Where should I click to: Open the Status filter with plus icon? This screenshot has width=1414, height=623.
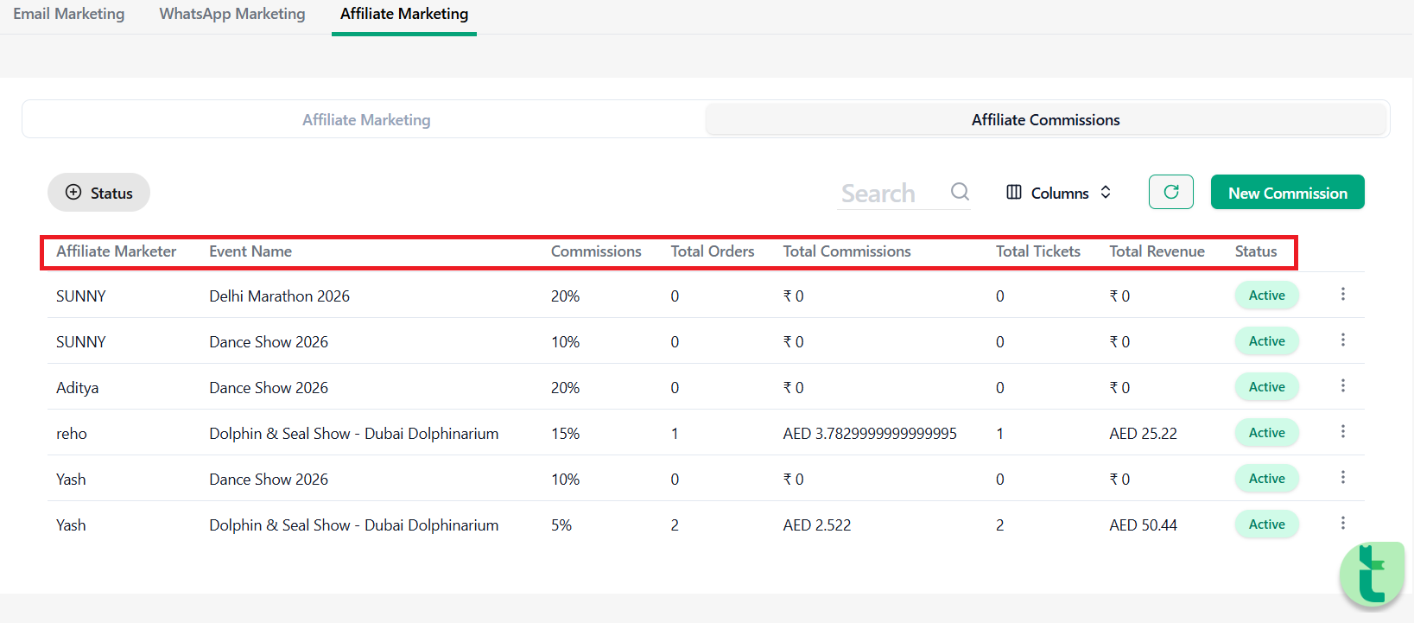(x=98, y=193)
